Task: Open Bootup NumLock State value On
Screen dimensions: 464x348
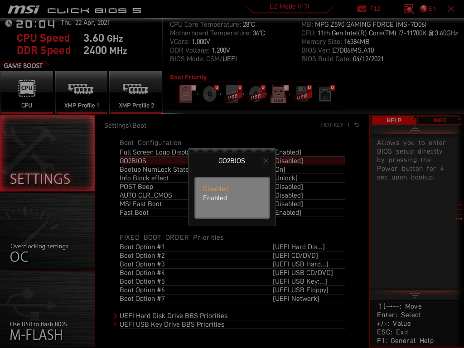Action: click(x=280, y=169)
